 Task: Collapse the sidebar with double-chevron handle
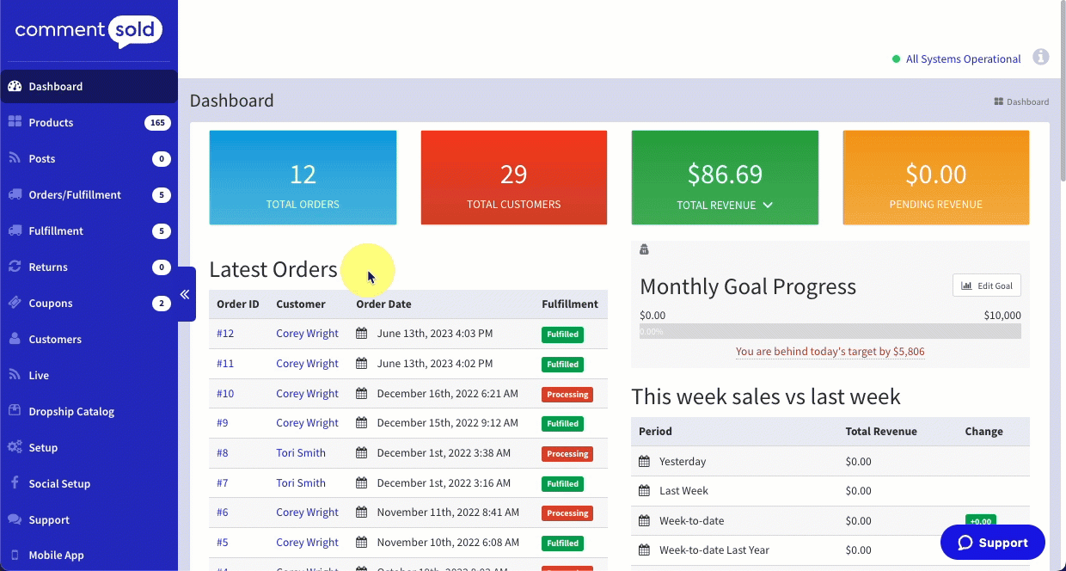pyautogui.click(x=185, y=294)
